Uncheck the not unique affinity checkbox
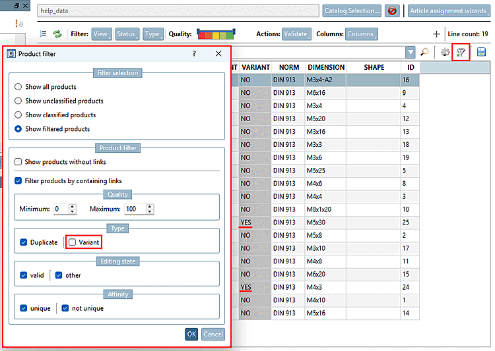The image size is (495, 351). pos(65,308)
